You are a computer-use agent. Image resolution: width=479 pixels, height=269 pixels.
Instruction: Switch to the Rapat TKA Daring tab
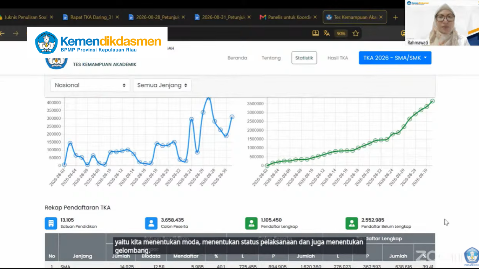point(90,17)
